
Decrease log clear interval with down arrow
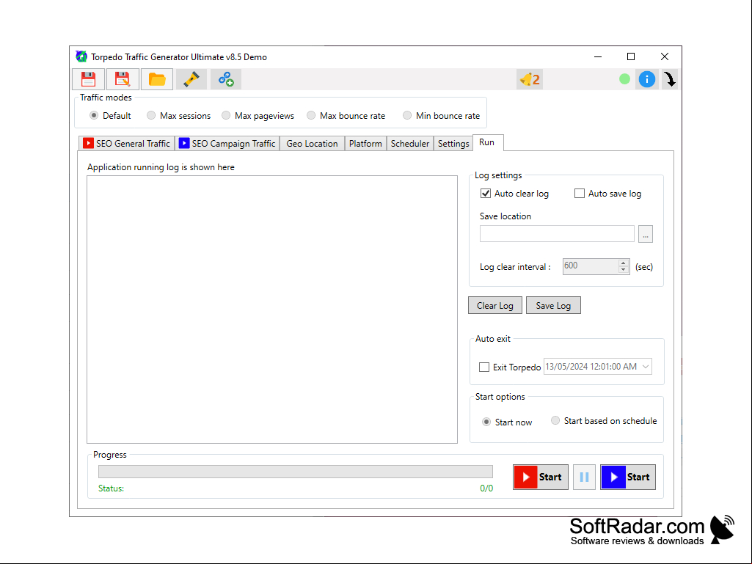(624, 270)
